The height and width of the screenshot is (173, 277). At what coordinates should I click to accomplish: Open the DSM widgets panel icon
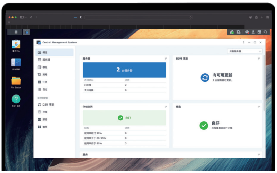point(259,32)
